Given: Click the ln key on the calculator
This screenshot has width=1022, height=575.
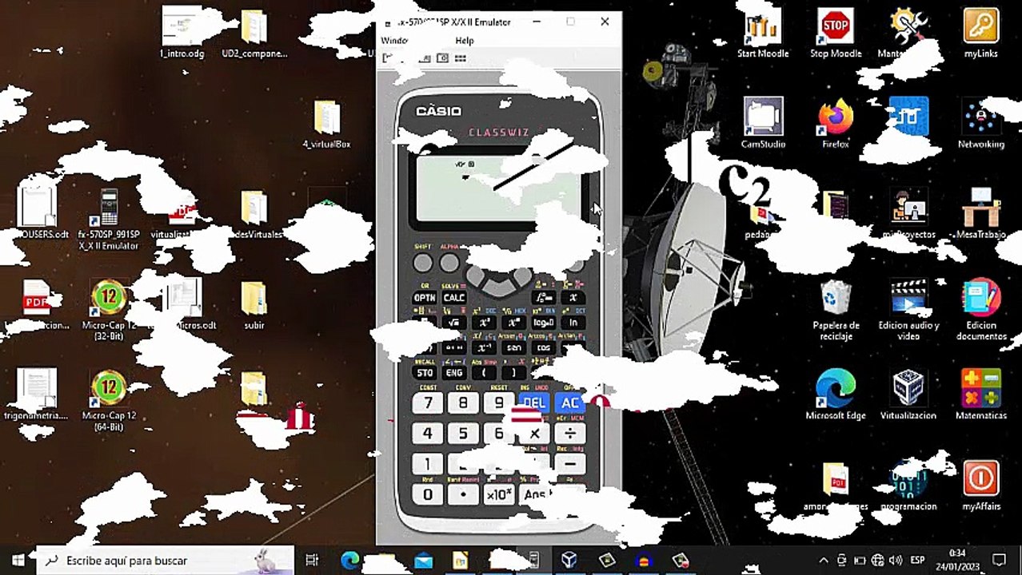Looking at the screenshot, I should (x=573, y=323).
